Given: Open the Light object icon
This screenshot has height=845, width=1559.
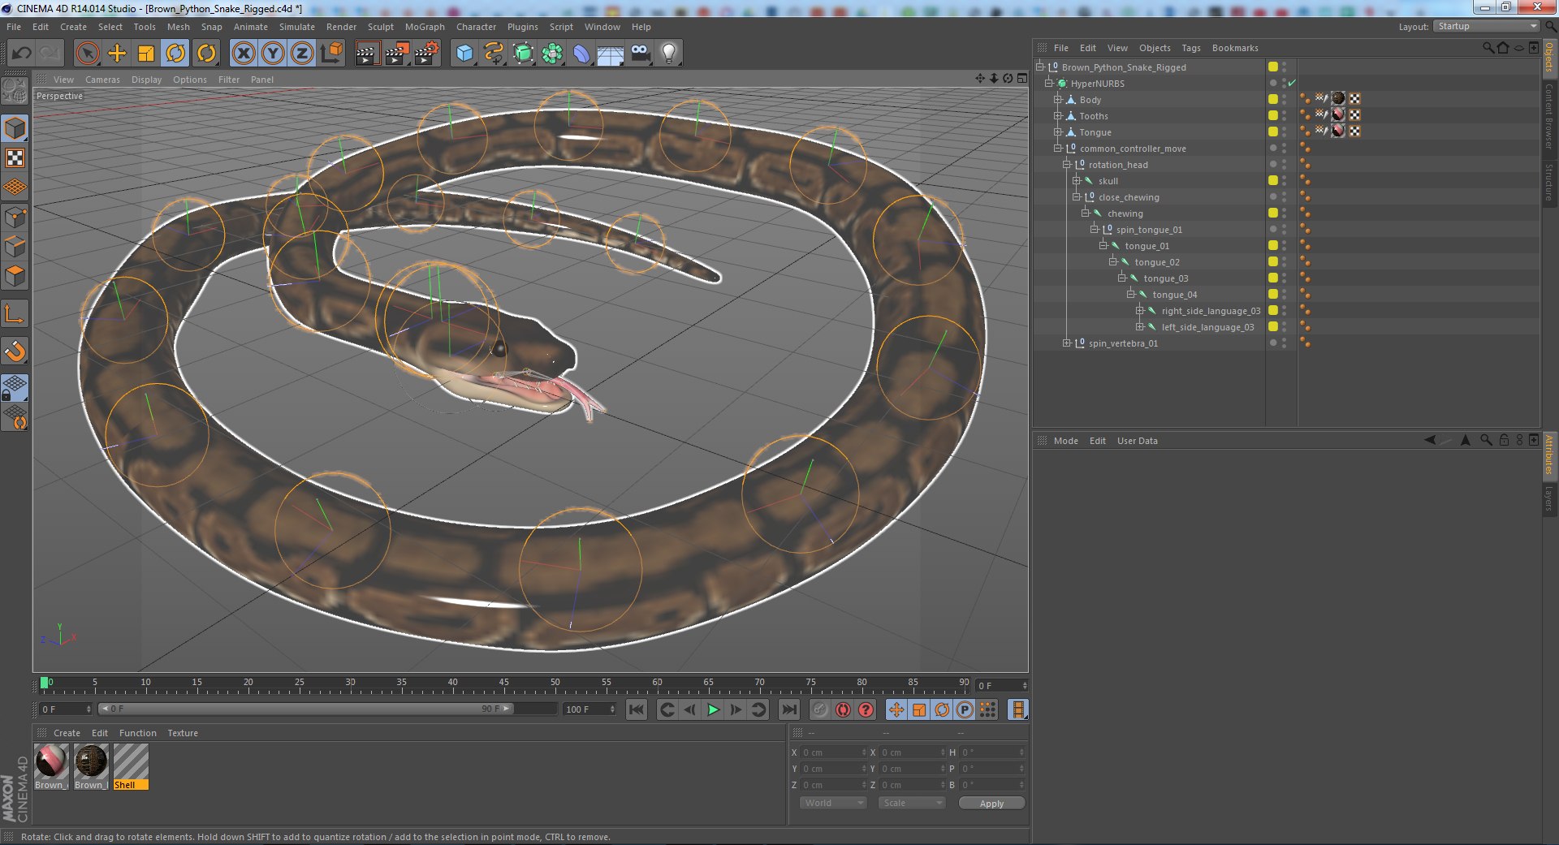Looking at the screenshot, I should click(668, 54).
